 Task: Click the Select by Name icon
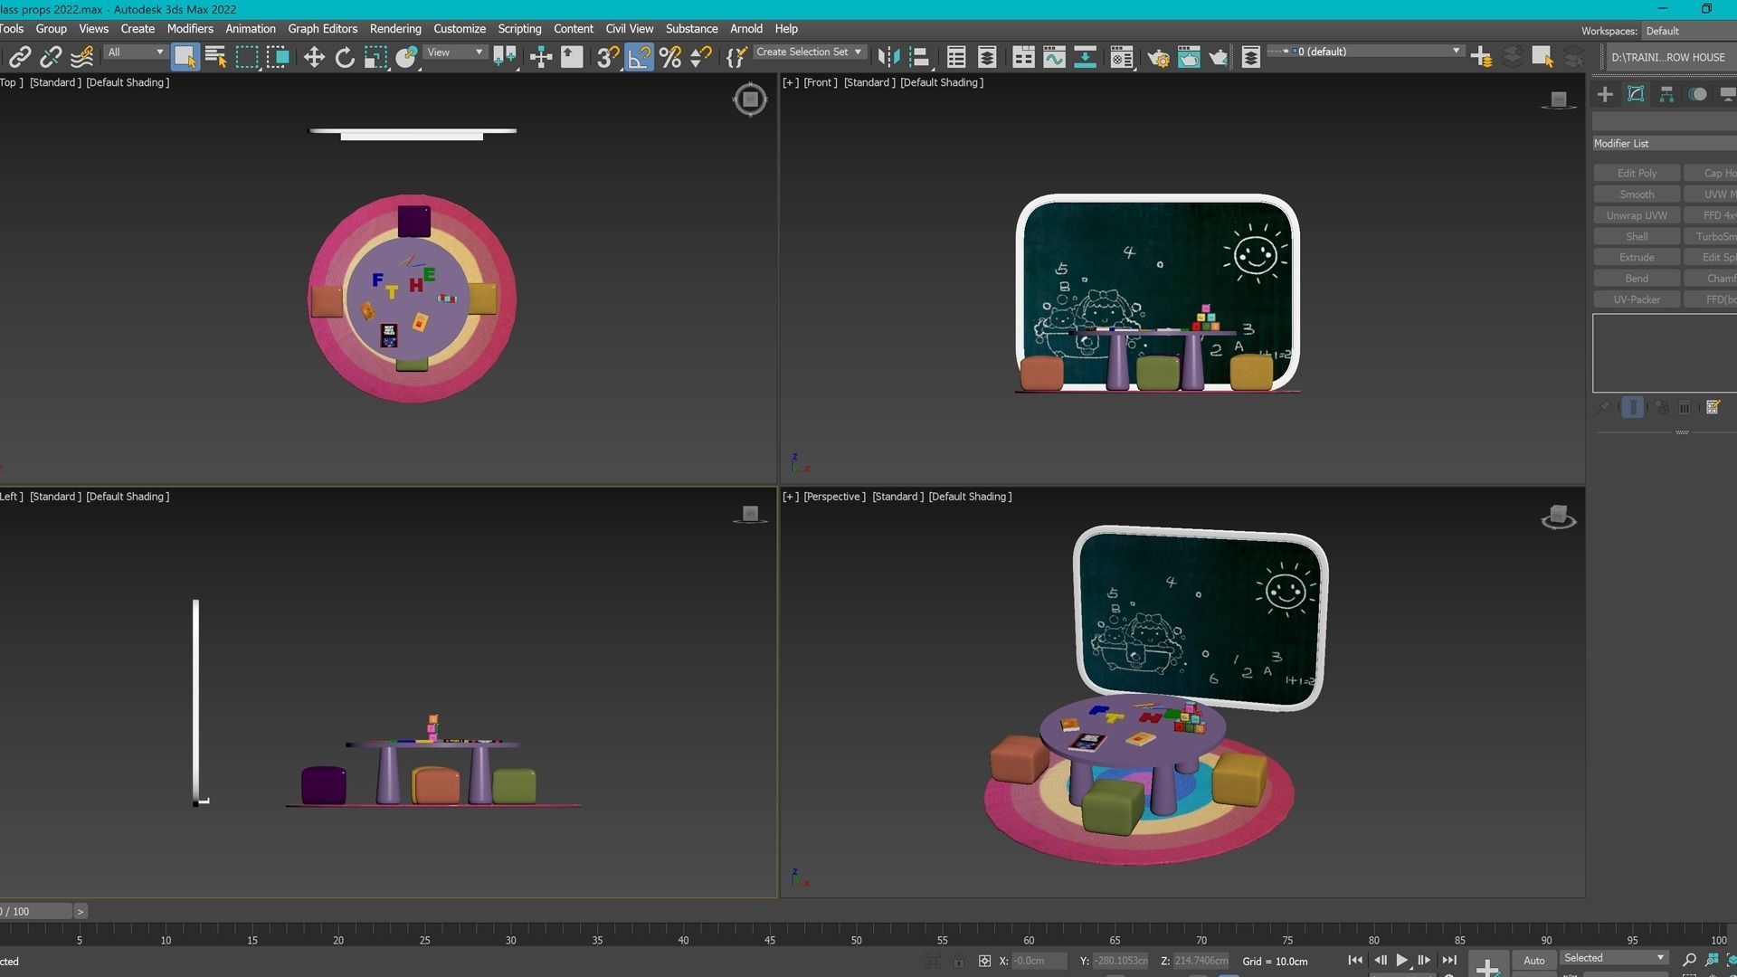click(x=215, y=58)
